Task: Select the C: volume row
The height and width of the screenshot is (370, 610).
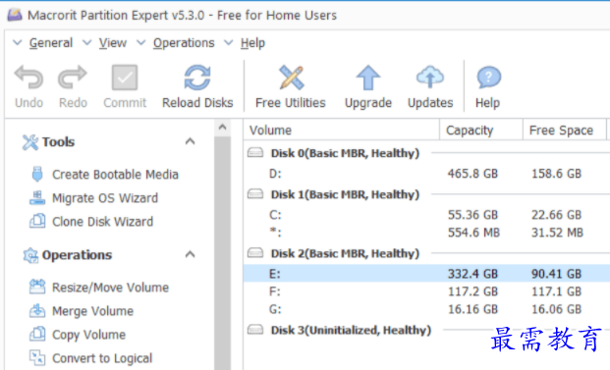Action: tap(426, 215)
